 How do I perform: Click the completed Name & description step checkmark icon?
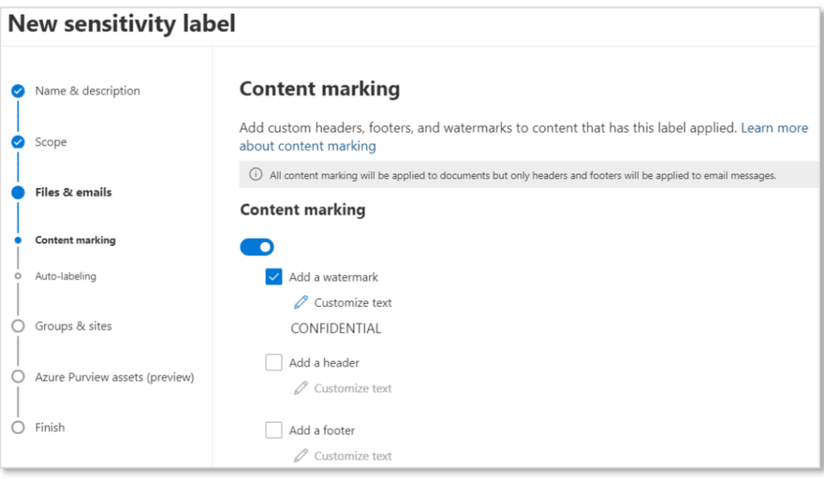pos(18,92)
